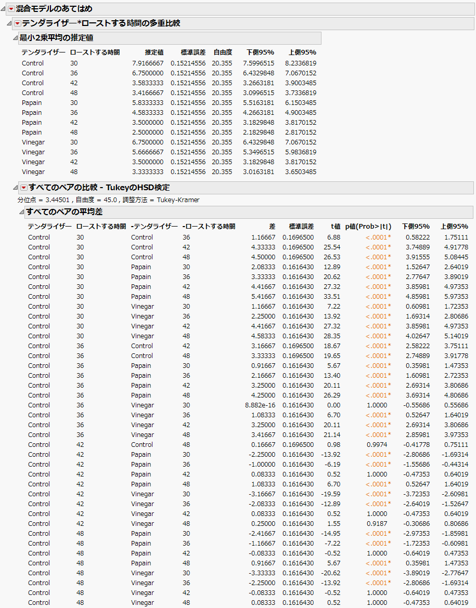The image size is (476, 608).
Task: Select t value 6.88
Action: [x=334, y=237]
